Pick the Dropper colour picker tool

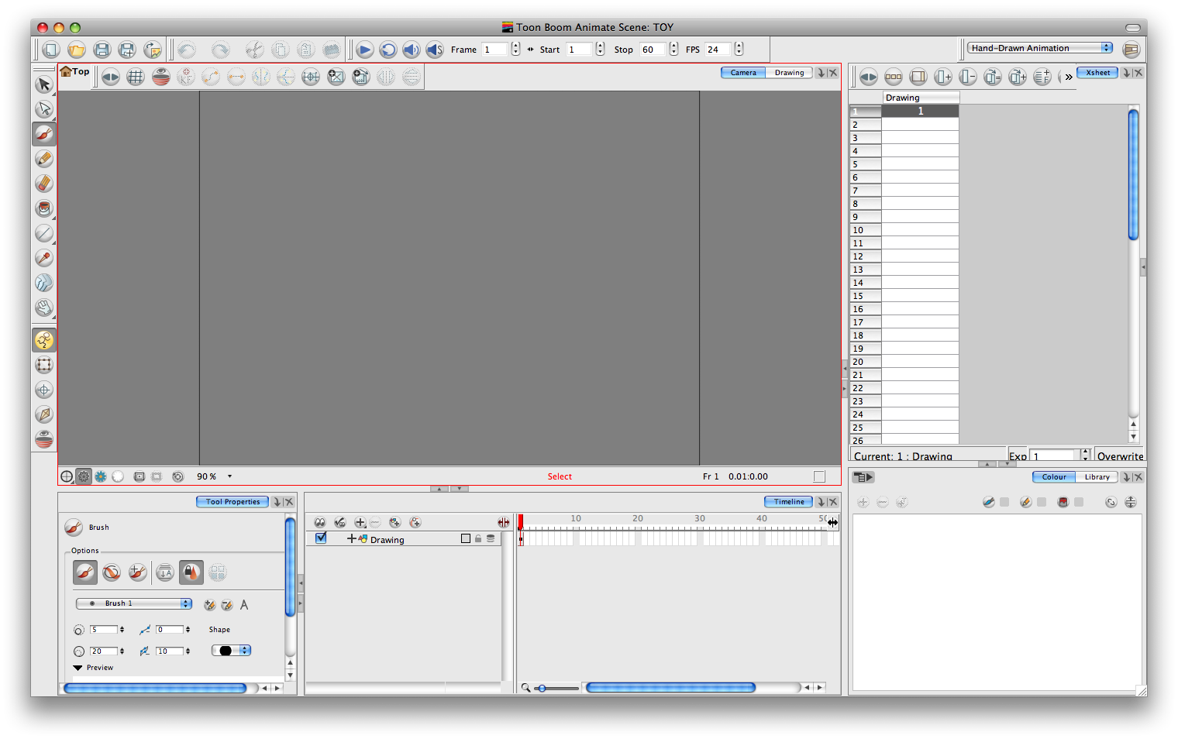coord(44,258)
